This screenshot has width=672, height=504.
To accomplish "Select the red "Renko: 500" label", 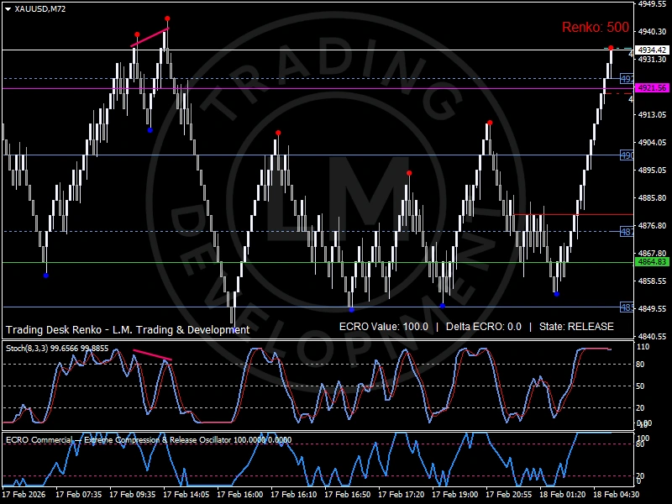I will click(596, 28).
